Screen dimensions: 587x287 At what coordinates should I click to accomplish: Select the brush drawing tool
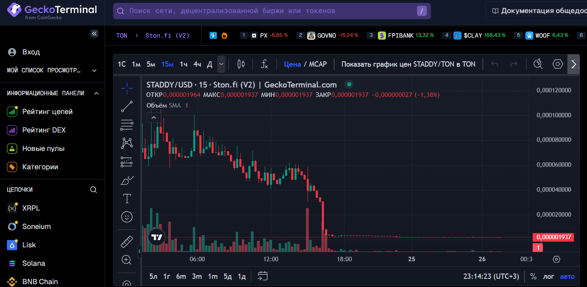click(x=127, y=180)
